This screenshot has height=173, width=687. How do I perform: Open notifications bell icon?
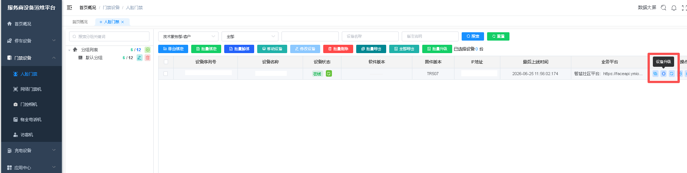coord(674,8)
